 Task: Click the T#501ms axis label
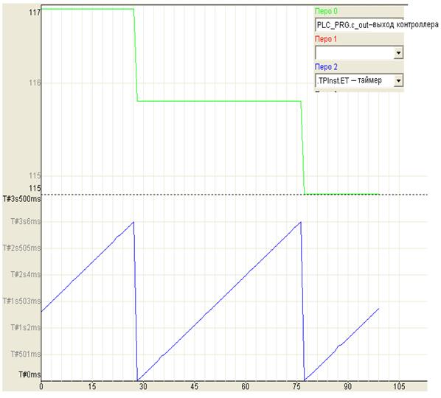[x=26, y=354]
